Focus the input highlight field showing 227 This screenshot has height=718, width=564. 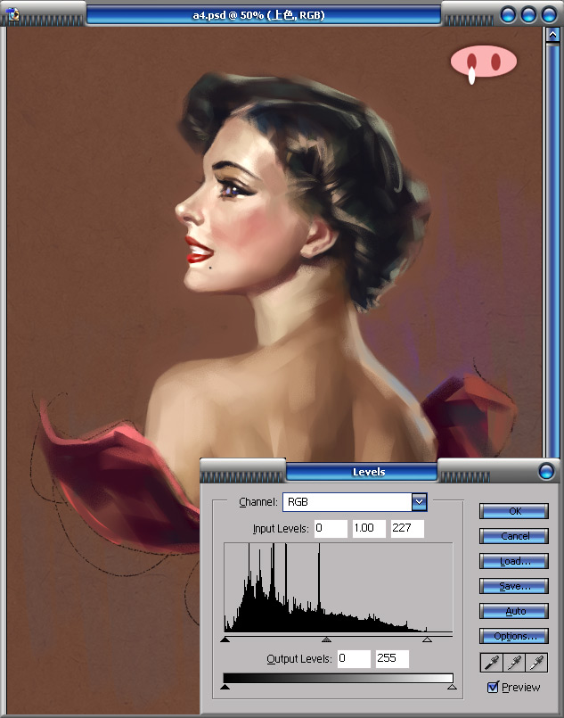pos(407,528)
